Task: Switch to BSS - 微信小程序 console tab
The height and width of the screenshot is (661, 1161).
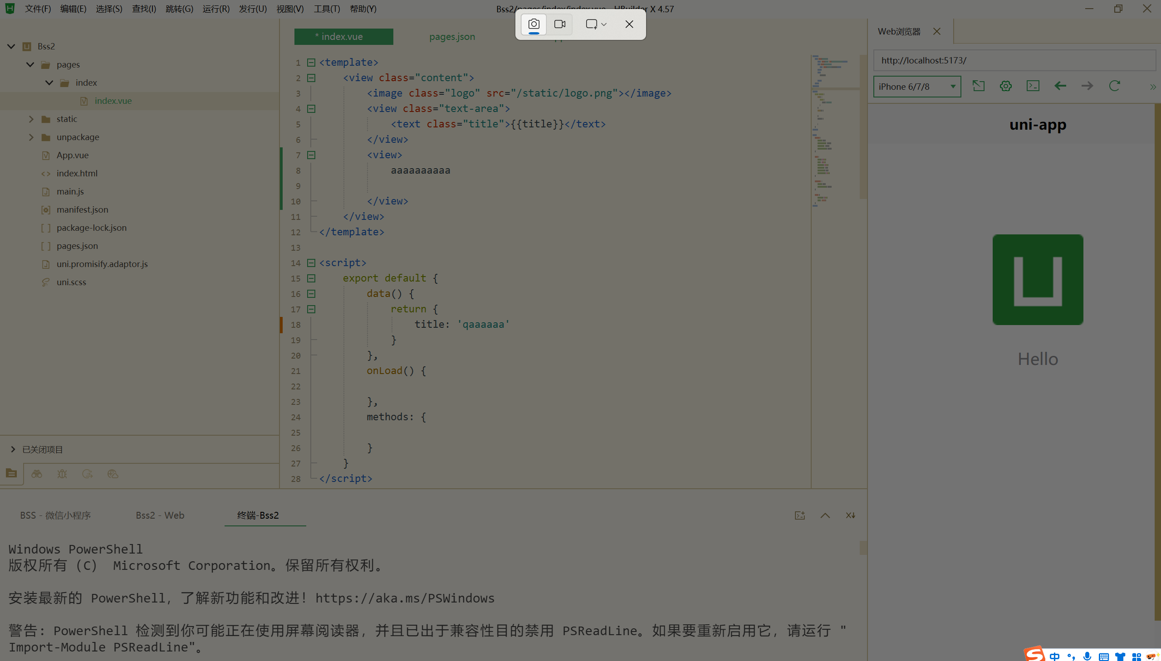Action: (55, 515)
